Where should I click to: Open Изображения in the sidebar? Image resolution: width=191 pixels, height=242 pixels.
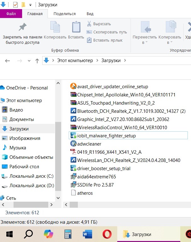pos(21,138)
